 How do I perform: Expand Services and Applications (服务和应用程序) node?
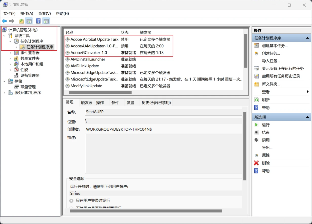point(4,93)
